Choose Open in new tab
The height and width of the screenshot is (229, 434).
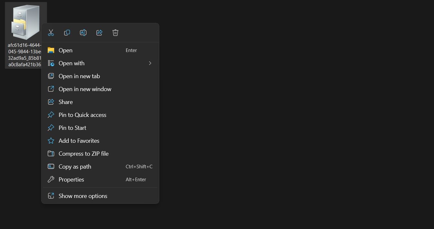click(79, 76)
